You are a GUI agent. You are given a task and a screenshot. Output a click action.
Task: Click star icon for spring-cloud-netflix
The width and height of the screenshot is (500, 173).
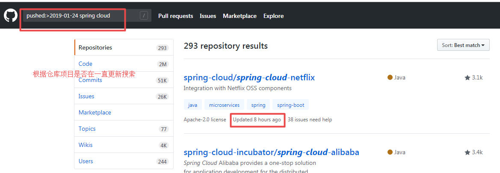coord(467,78)
